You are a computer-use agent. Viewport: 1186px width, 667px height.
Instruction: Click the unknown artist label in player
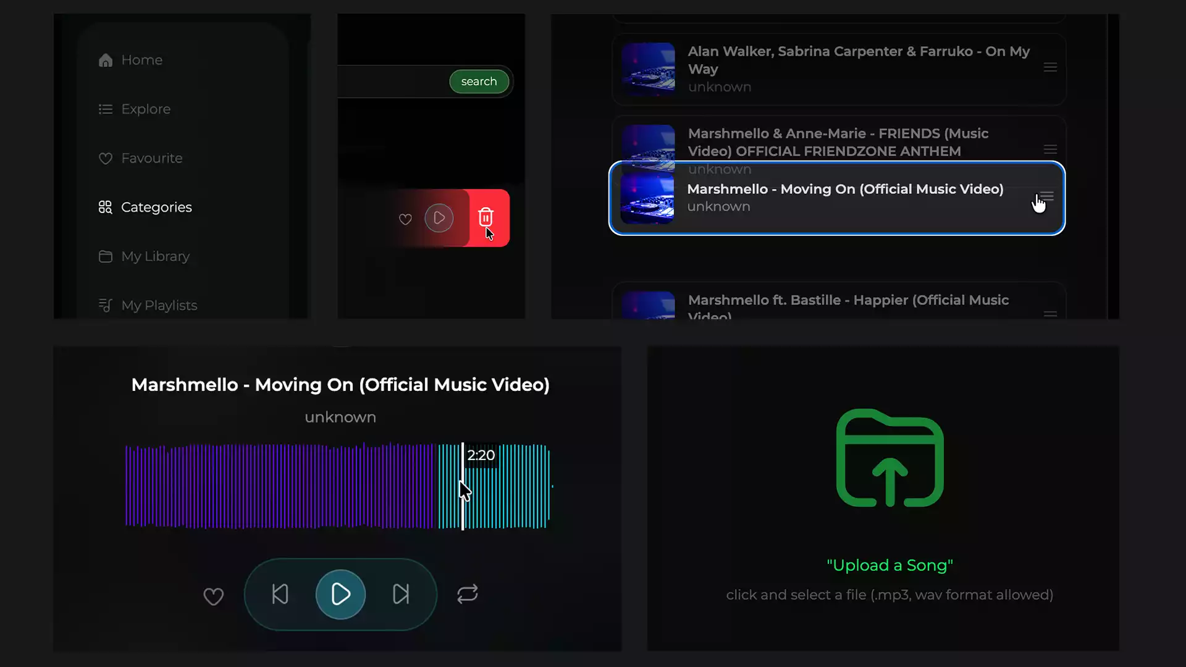click(340, 417)
